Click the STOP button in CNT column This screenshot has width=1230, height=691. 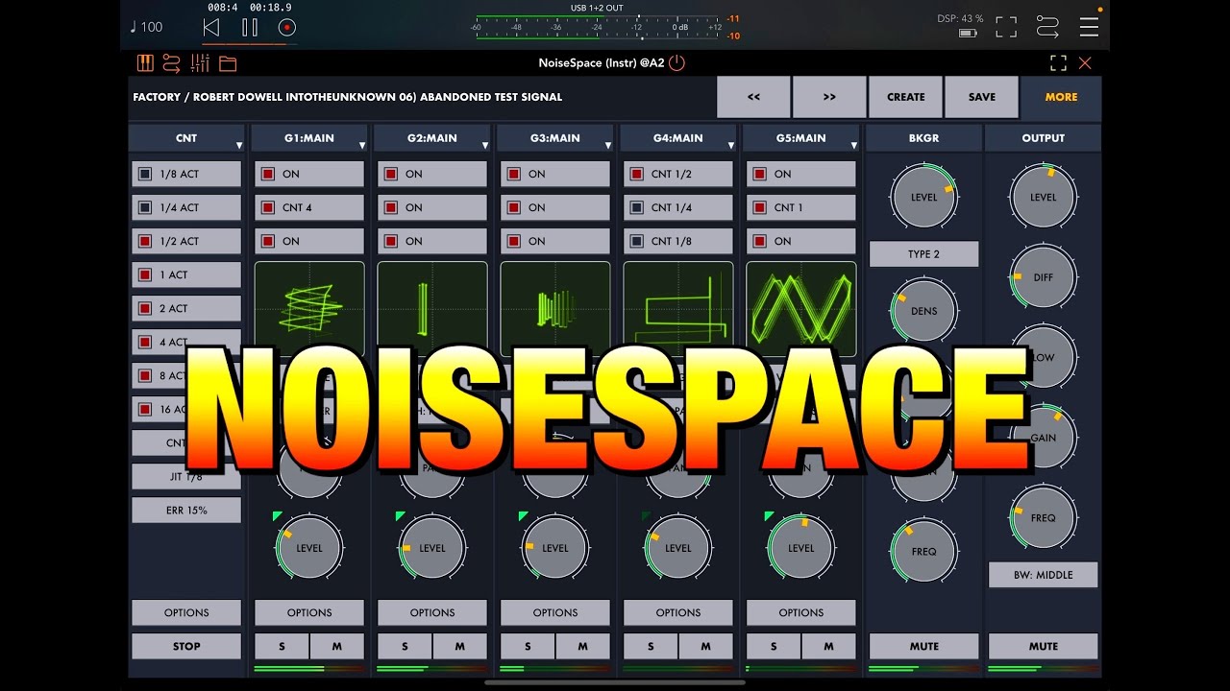coord(186,646)
